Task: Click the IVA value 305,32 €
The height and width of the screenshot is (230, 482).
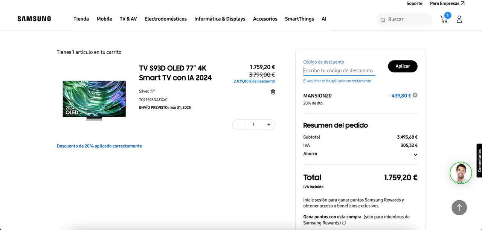Action: click(x=409, y=145)
